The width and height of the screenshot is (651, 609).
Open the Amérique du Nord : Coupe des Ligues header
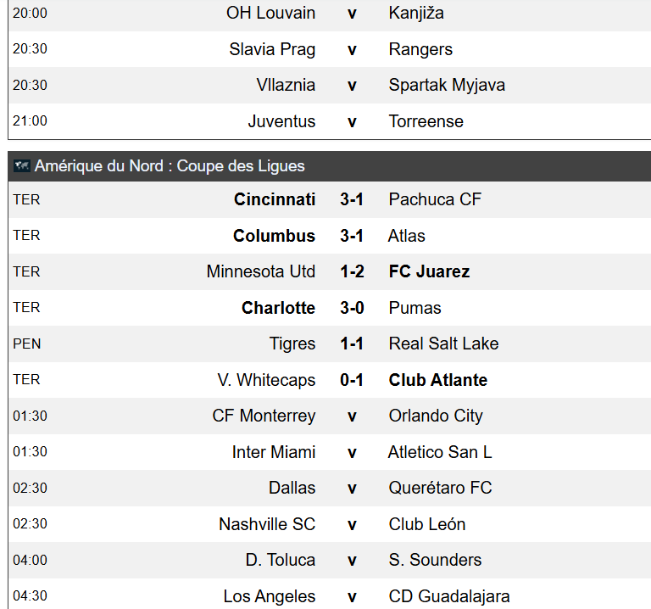click(330, 166)
